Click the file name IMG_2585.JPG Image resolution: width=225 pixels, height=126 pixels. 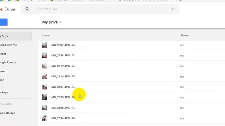point(60,108)
